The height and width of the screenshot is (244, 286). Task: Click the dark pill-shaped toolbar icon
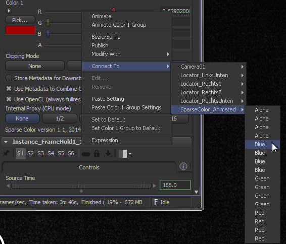[x=86, y=154]
